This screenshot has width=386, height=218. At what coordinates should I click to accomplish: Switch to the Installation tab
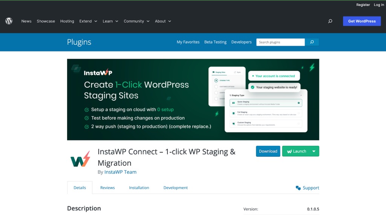pyautogui.click(x=139, y=188)
